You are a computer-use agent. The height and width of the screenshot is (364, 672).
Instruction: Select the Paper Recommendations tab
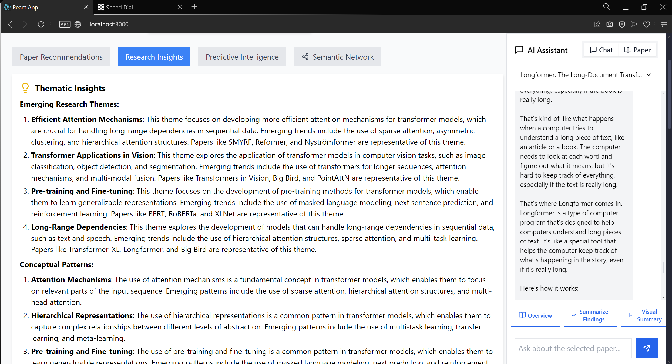(x=61, y=57)
